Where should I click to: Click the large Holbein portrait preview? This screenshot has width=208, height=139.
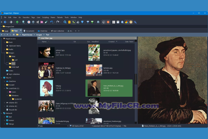[x=172, y=80]
